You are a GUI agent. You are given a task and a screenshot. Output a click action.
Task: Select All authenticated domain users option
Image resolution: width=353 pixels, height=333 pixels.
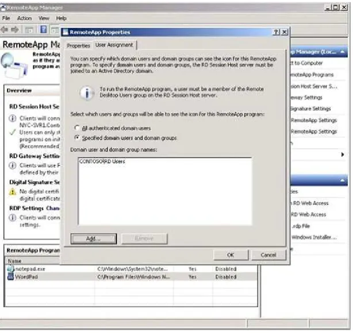tap(77, 128)
